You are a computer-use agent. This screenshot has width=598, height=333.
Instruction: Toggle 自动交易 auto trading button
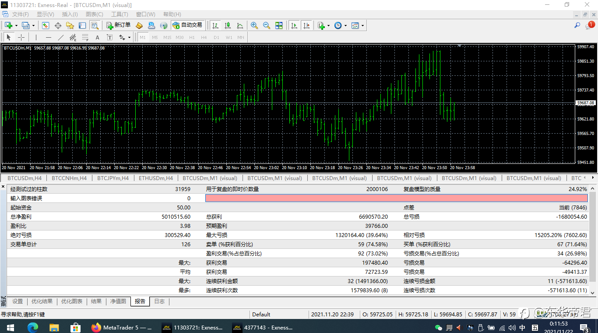pyautogui.click(x=187, y=25)
